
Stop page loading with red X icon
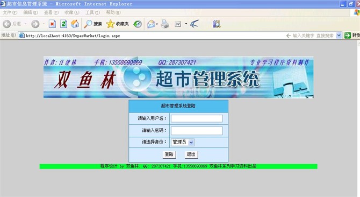(52, 24)
